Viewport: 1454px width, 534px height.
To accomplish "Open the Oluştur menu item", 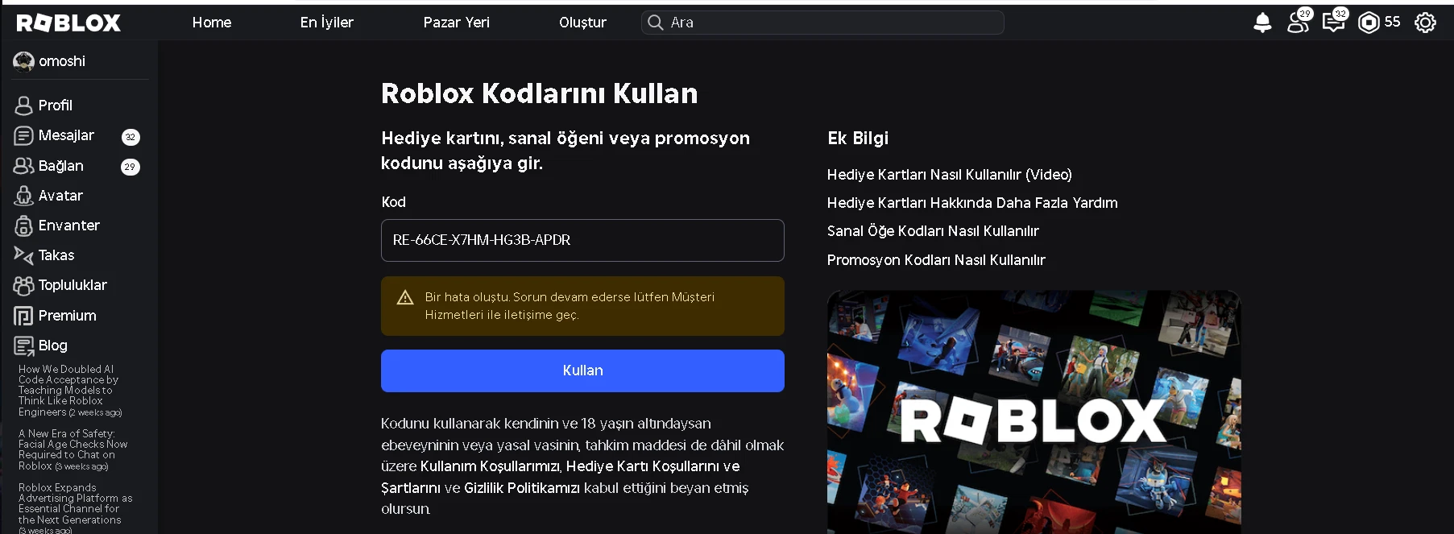I will pyautogui.click(x=582, y=23).
